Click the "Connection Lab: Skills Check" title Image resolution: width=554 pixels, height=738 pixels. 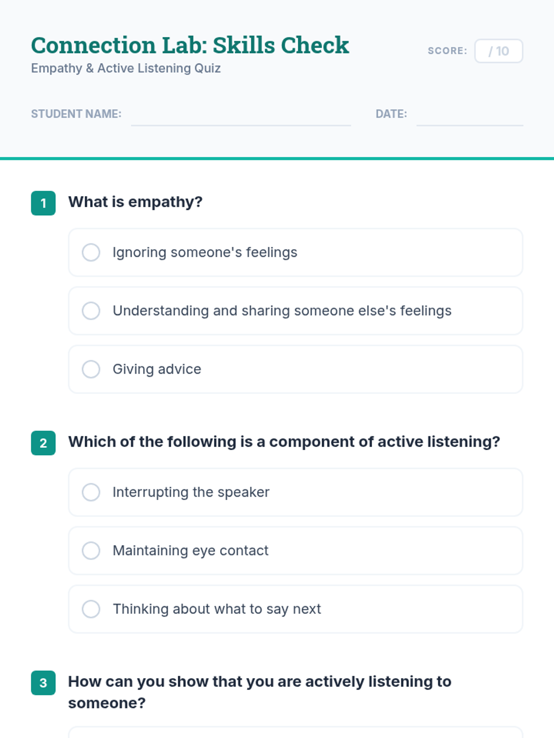(190, 45)
